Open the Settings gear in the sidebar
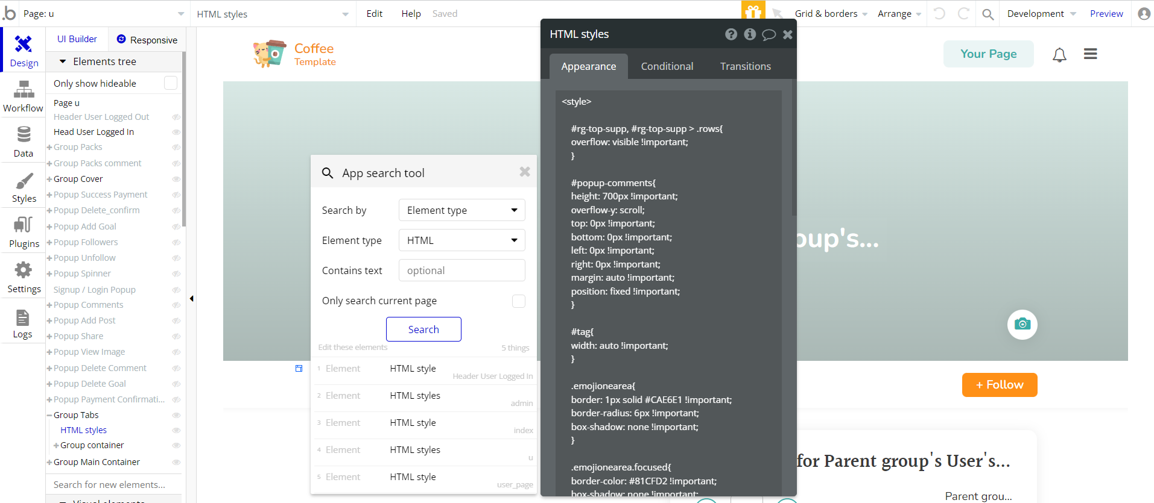The image size is (1154, 503). 23,277
